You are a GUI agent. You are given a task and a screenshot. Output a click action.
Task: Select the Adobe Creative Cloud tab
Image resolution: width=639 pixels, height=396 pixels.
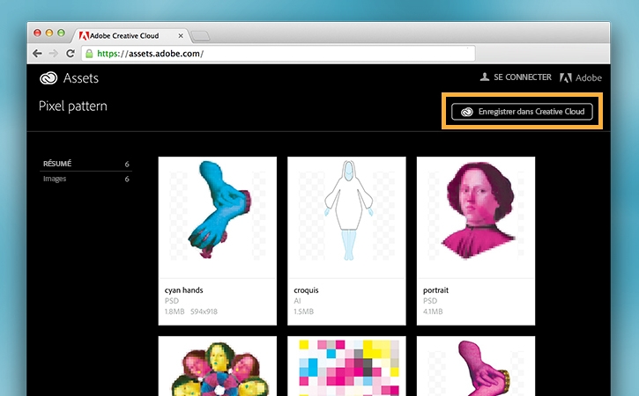coord(130,36)
